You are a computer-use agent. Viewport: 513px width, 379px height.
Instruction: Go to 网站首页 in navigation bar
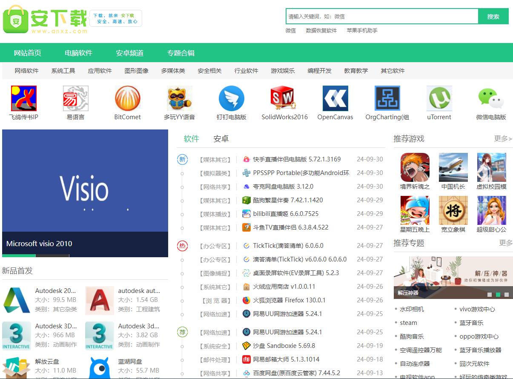tap(28, 53)
